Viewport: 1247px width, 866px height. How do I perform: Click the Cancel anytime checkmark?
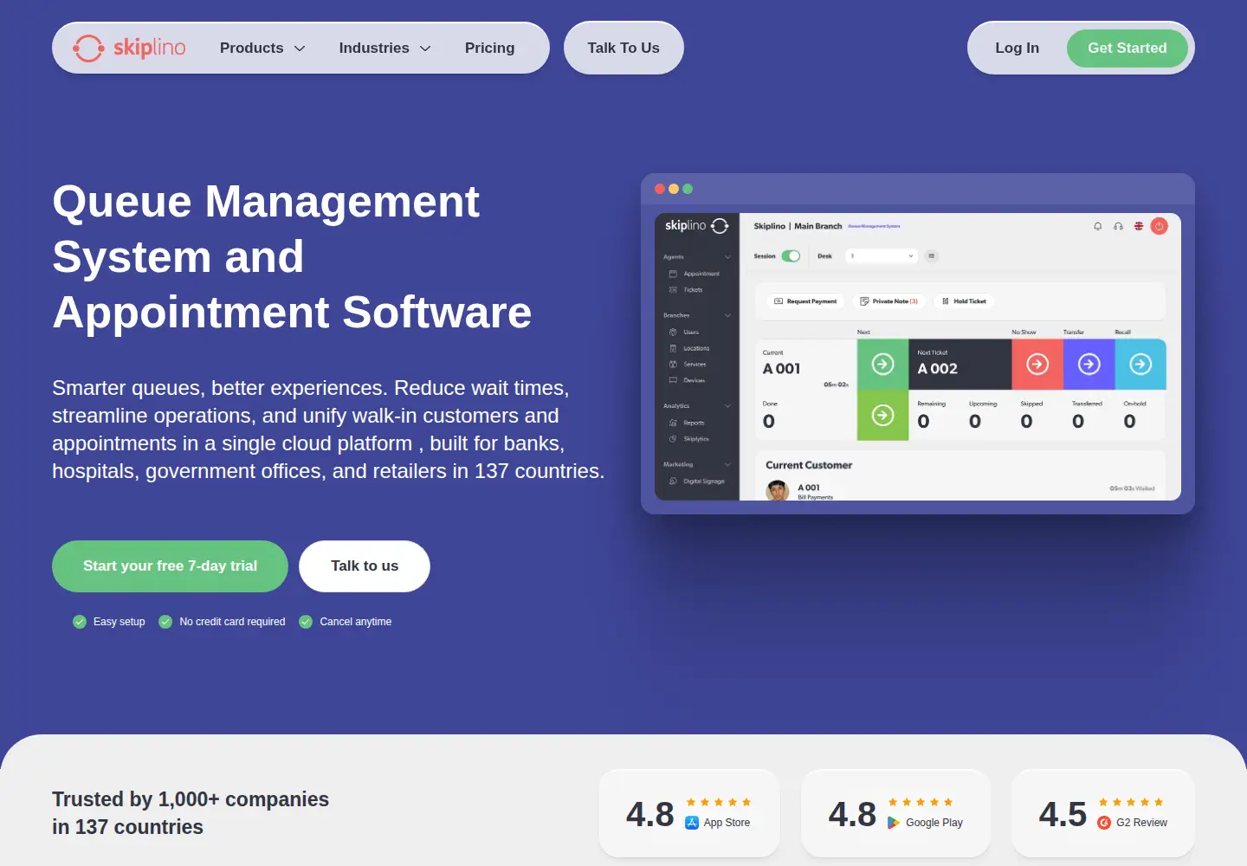click(x=306, y=622)
